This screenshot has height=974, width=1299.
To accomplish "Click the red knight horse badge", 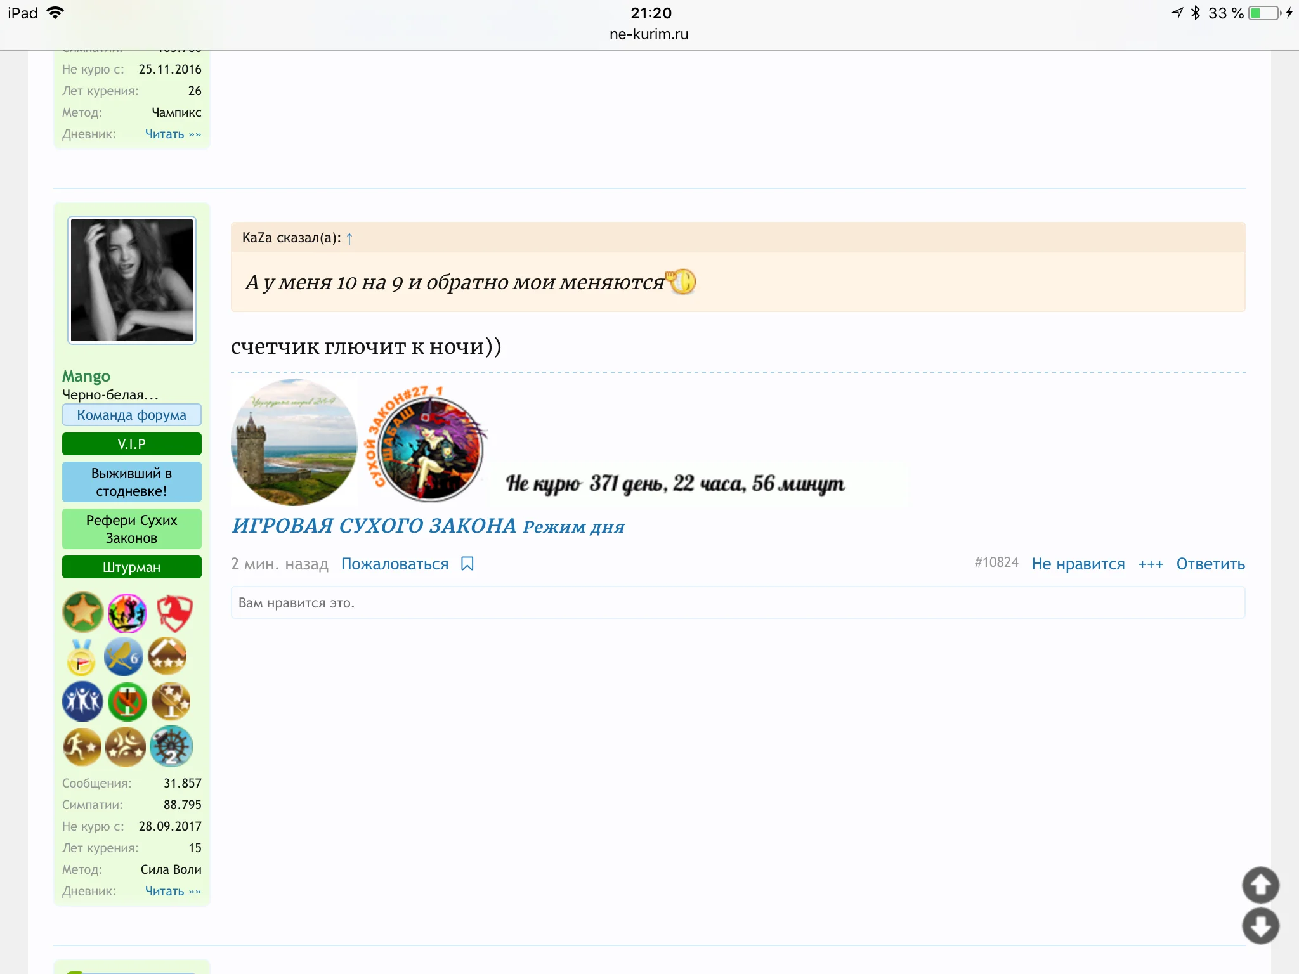I will tap(174, 613).
